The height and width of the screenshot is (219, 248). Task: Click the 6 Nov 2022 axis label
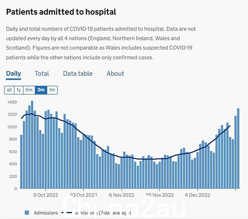(x=122, y=195)
